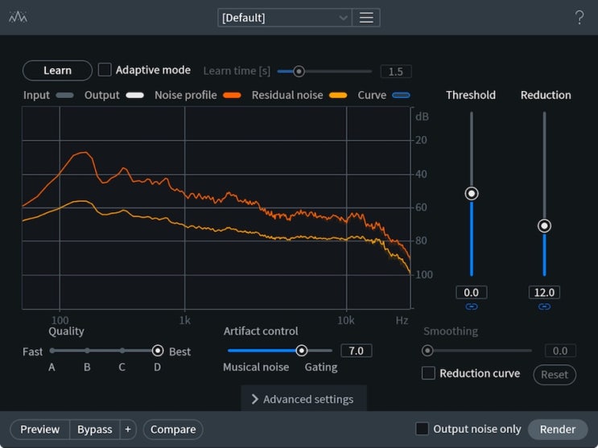598x448 pixels.
Task: Open the preset hamburger menu icon
Action: click(366, 18)
